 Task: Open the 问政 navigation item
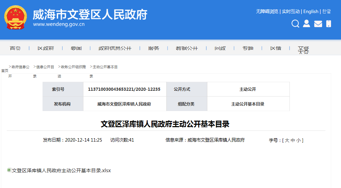(220, 48)
